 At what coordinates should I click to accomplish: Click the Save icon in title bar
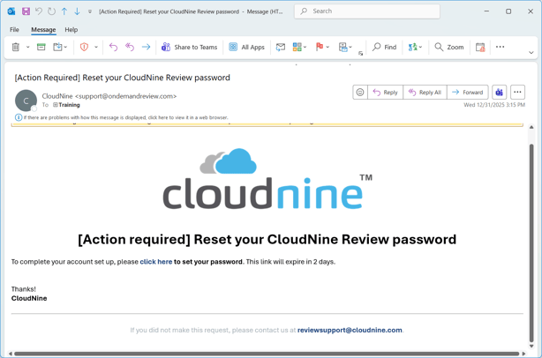(26, 11)
